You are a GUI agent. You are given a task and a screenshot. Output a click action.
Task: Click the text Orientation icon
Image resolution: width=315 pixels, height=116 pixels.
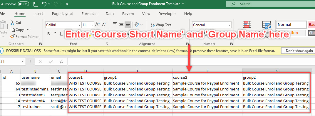coord(137,24)
